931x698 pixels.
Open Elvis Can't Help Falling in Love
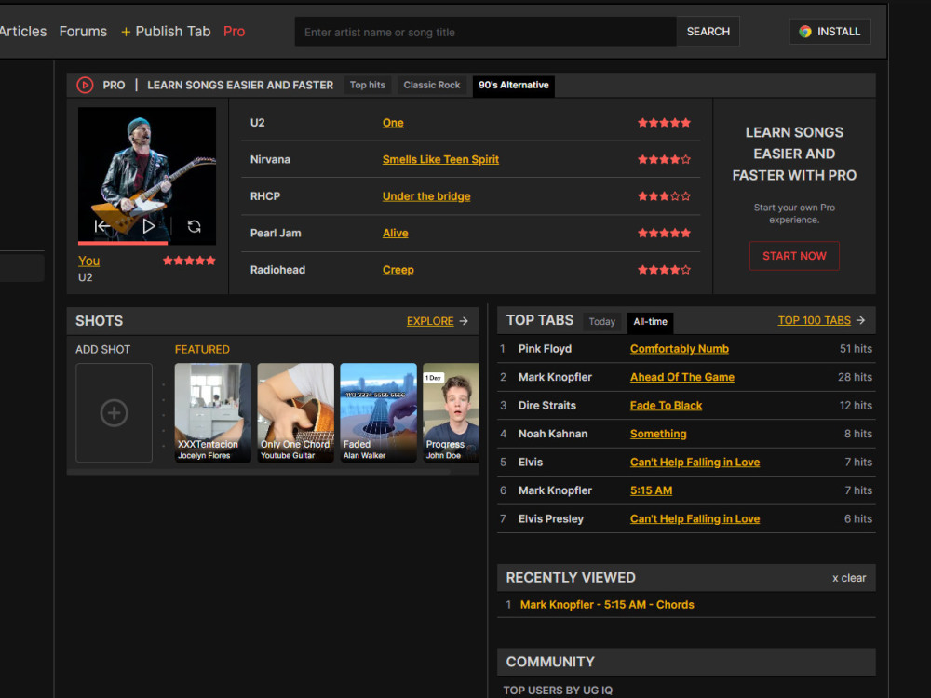(x=695, y=463)
